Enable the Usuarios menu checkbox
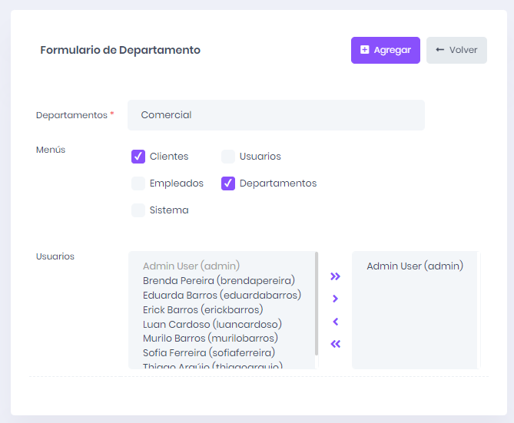The image size is (514, 423). click(x=228, y=157)
